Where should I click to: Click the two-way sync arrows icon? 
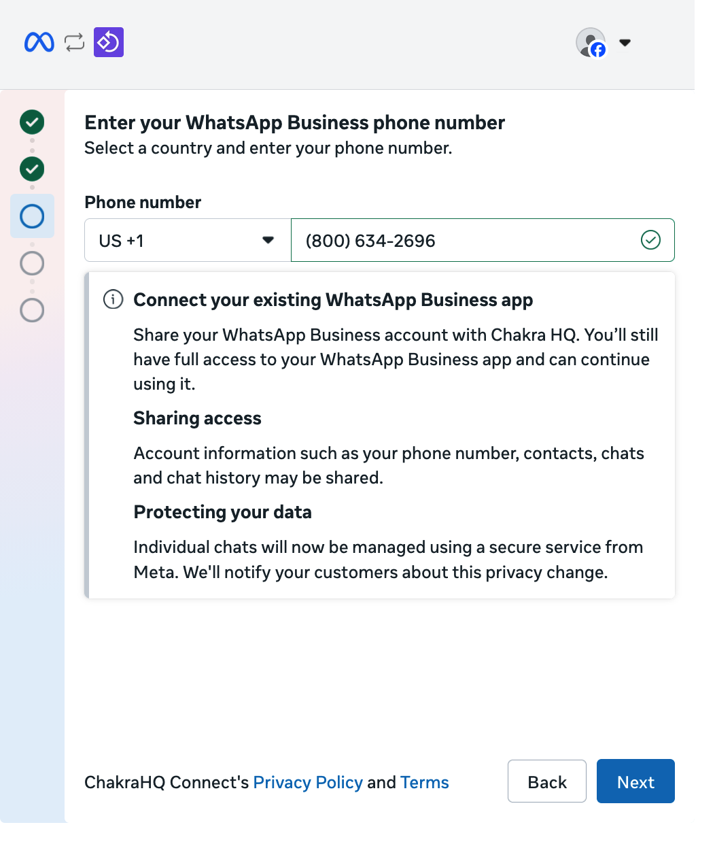[74, 42]
